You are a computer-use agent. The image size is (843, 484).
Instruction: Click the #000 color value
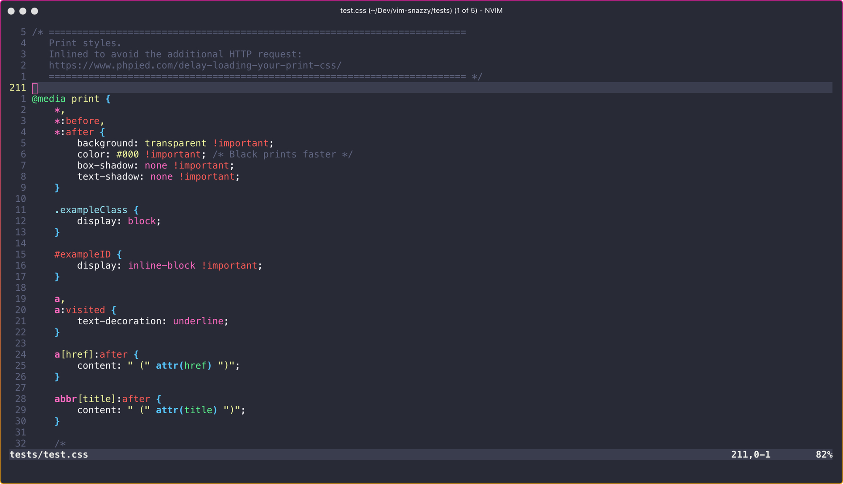(x=127, y=155)
